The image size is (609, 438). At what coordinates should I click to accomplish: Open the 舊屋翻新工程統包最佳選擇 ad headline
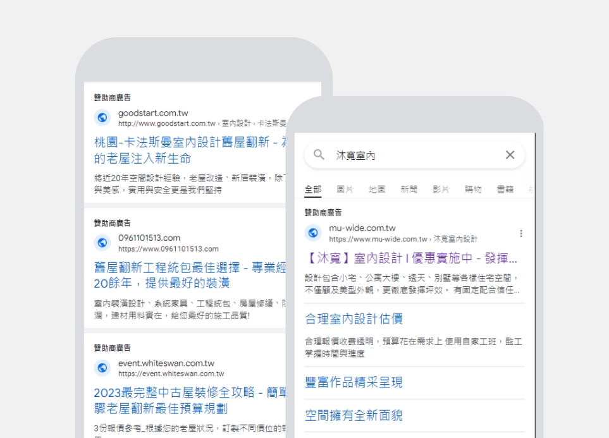click(190, 276)
